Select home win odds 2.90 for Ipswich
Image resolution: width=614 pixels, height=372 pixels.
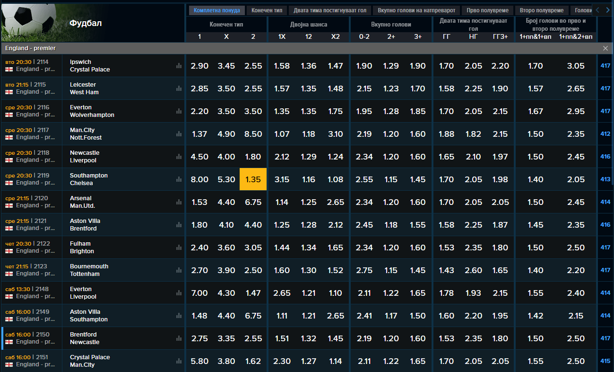(199, 66)
